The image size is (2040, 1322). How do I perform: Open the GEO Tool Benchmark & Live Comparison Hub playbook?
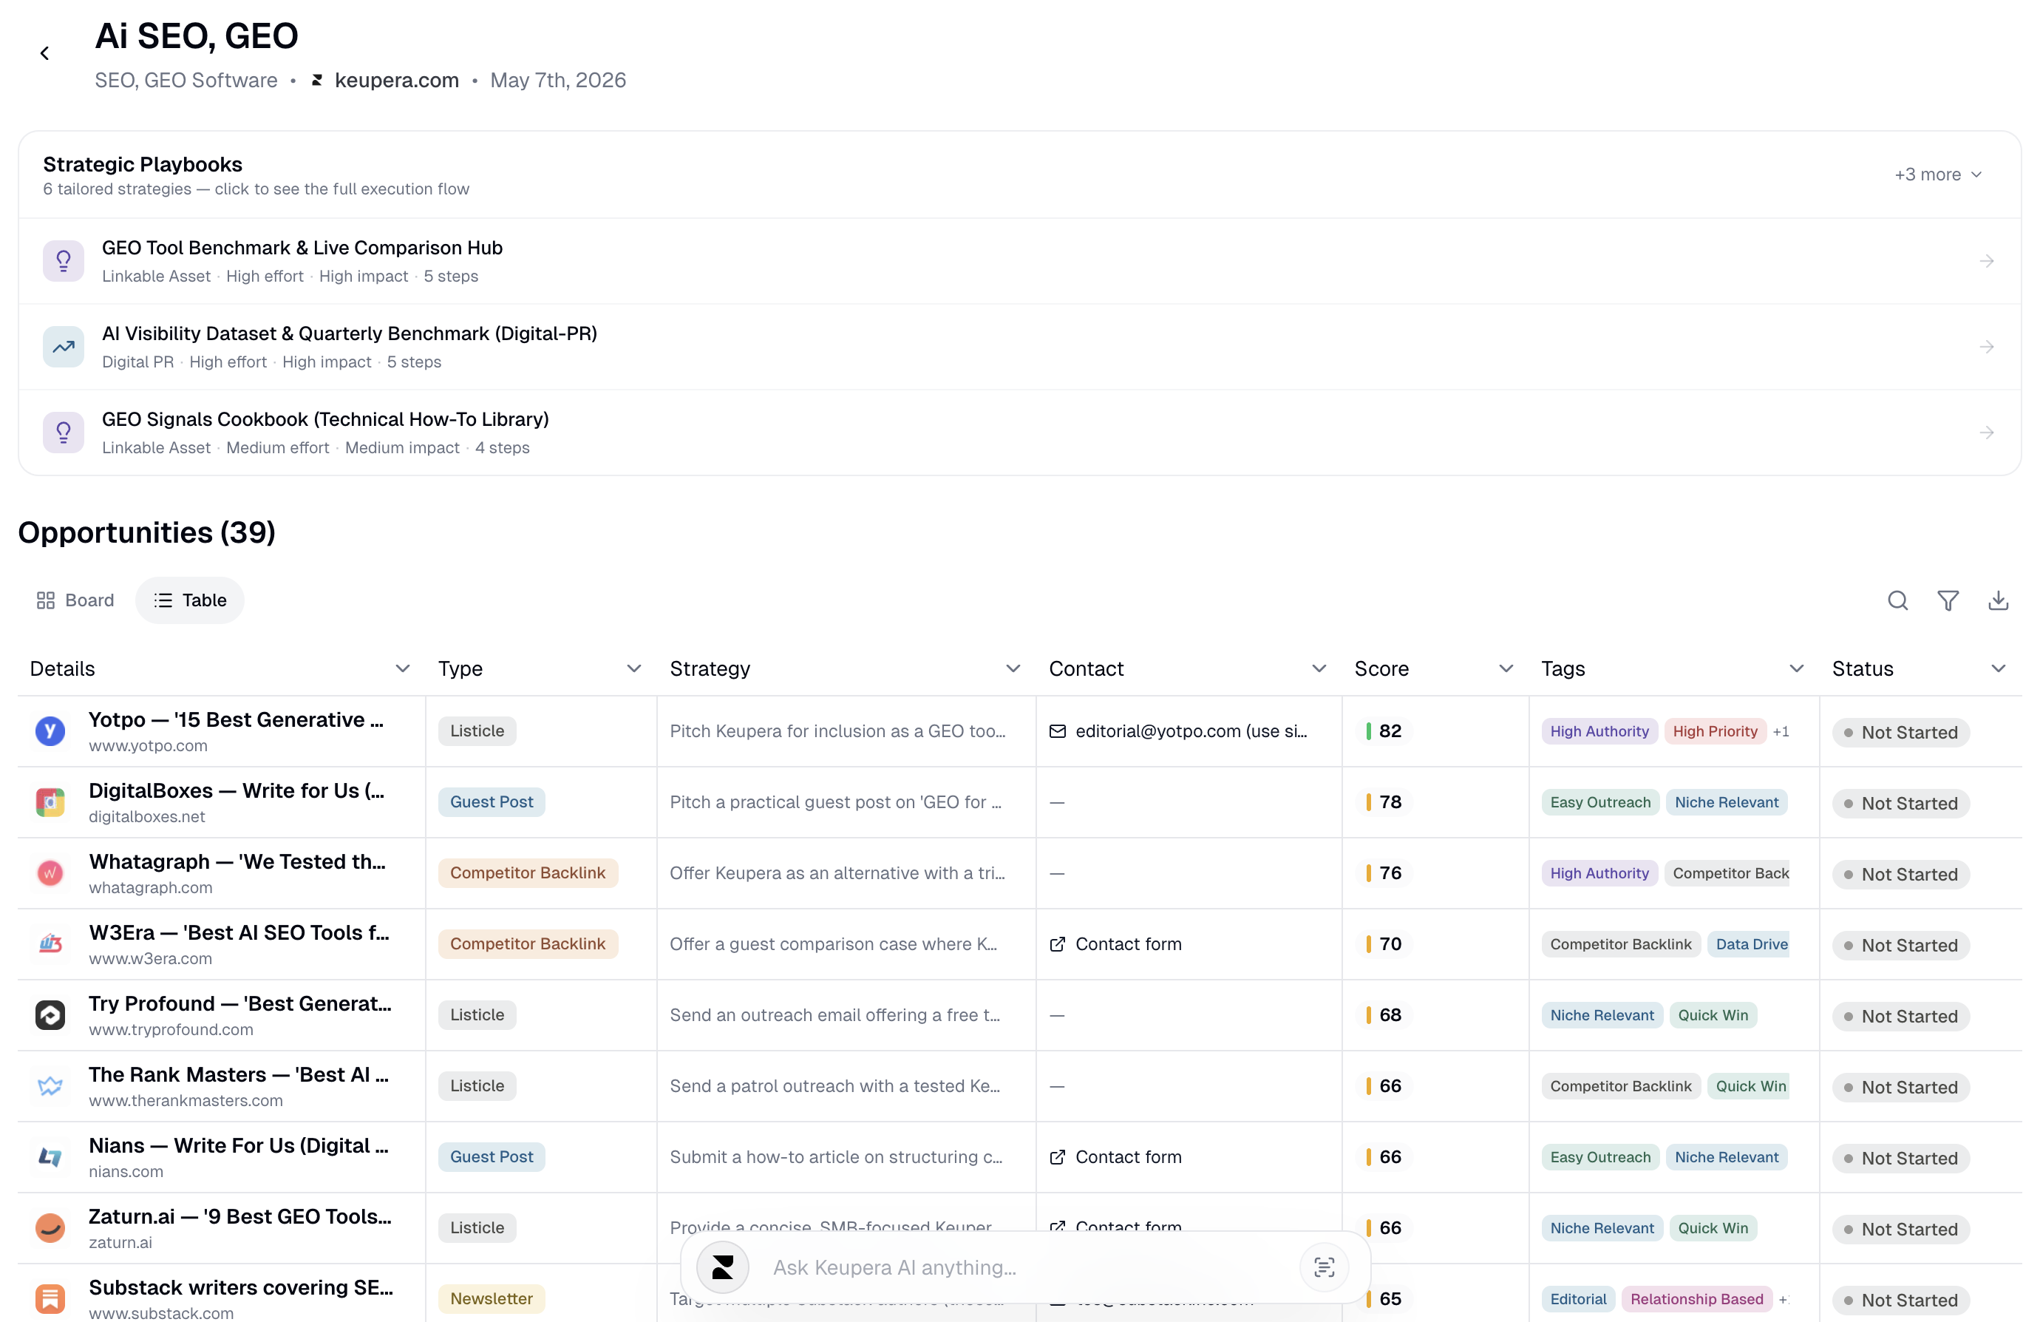1020,260
